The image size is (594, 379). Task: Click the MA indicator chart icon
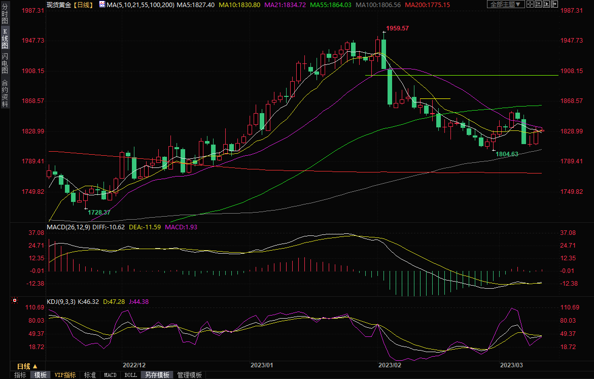tap(102, 4)
